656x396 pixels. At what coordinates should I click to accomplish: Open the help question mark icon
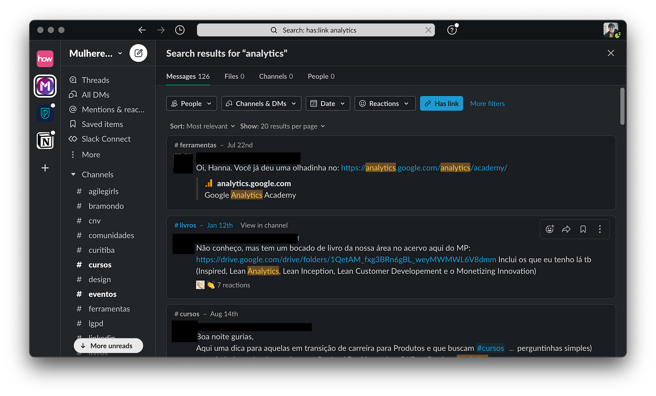coord(452,30)
